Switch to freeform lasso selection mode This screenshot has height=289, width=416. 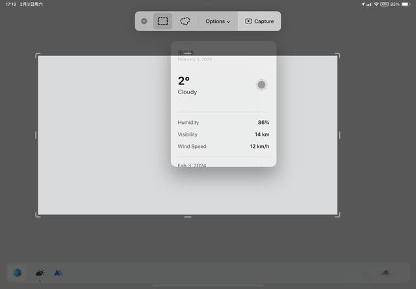185,21
